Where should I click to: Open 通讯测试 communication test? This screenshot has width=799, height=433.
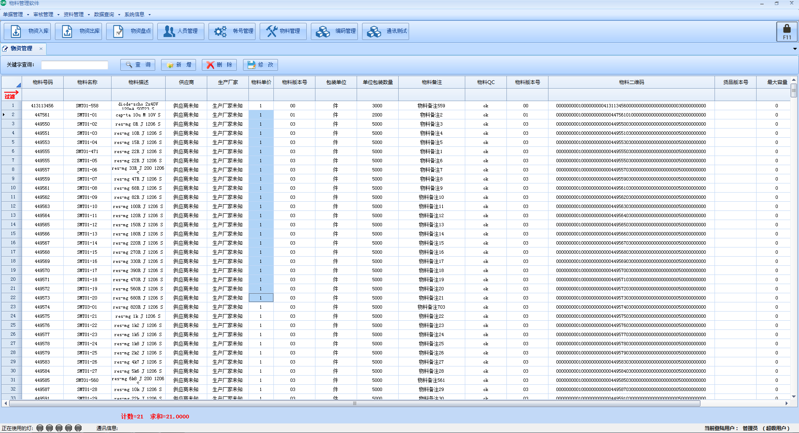click(386, 31)
